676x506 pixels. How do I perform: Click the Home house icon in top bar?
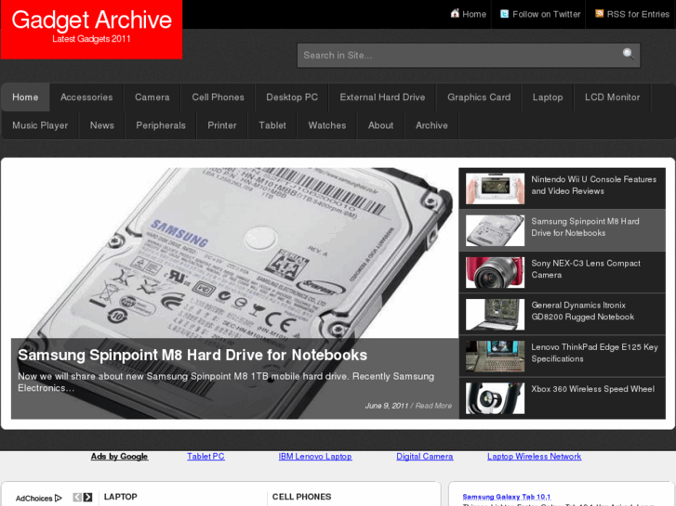click(455, 13)
